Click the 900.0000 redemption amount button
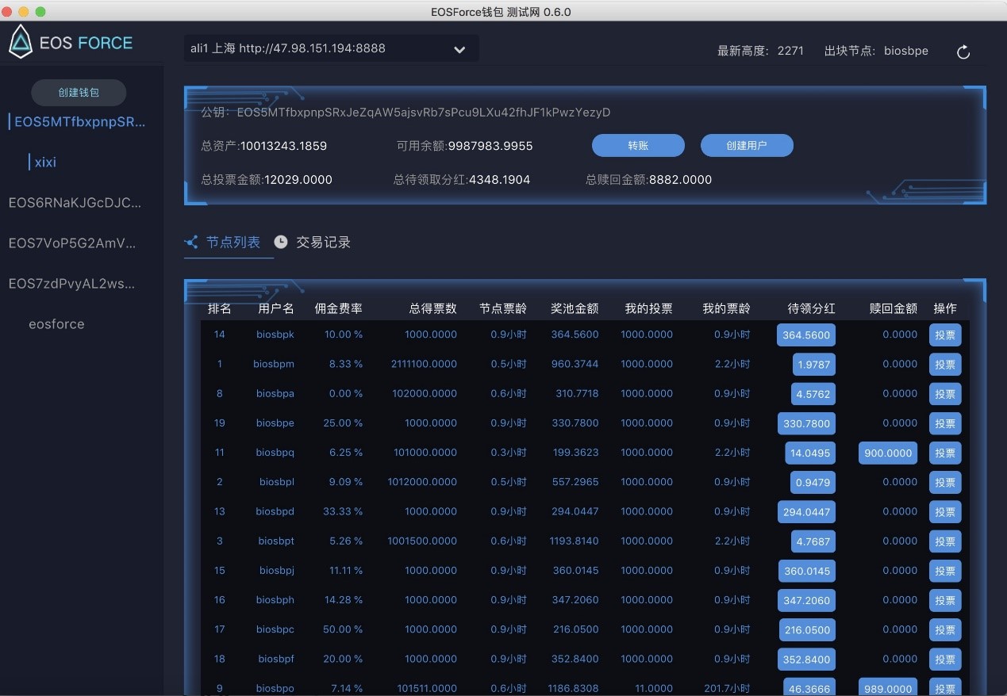The width and height of the screenshot is (1007, 696). 888,453
